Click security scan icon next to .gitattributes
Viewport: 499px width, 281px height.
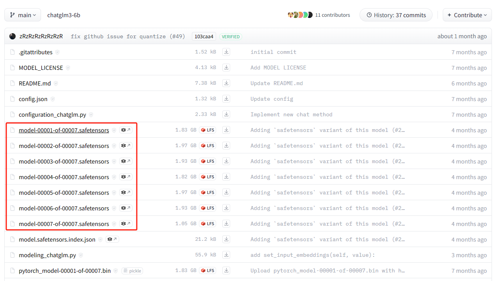[57, 52]
